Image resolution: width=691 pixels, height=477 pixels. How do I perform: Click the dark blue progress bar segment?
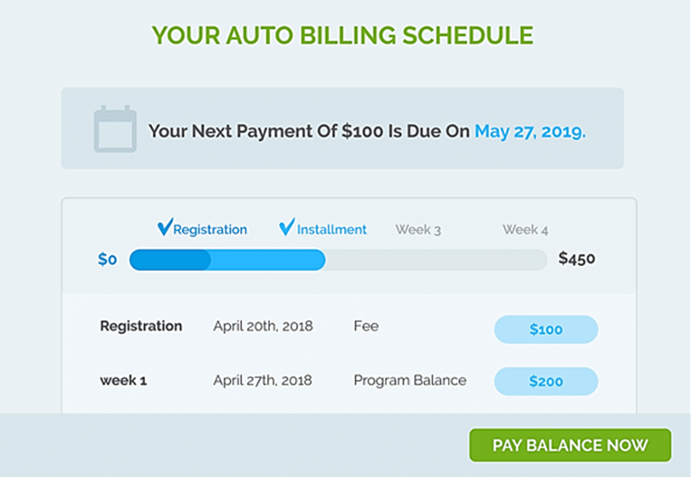(x=170, y=260)
